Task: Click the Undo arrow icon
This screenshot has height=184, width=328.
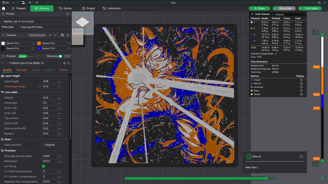Action: coord(30,3)
